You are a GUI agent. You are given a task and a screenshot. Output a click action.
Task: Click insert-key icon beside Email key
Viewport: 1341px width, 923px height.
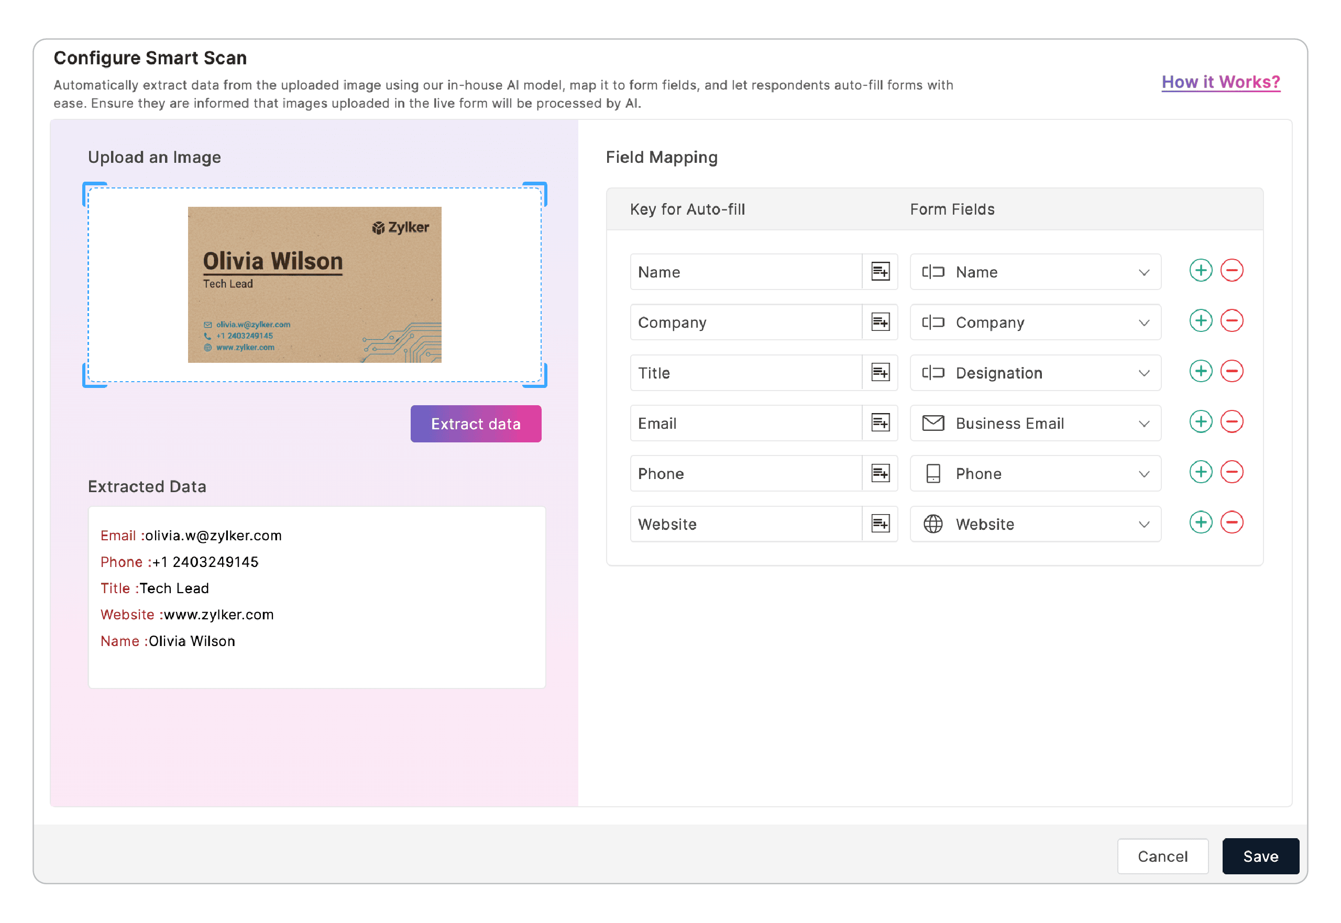(x=880, y=422)
